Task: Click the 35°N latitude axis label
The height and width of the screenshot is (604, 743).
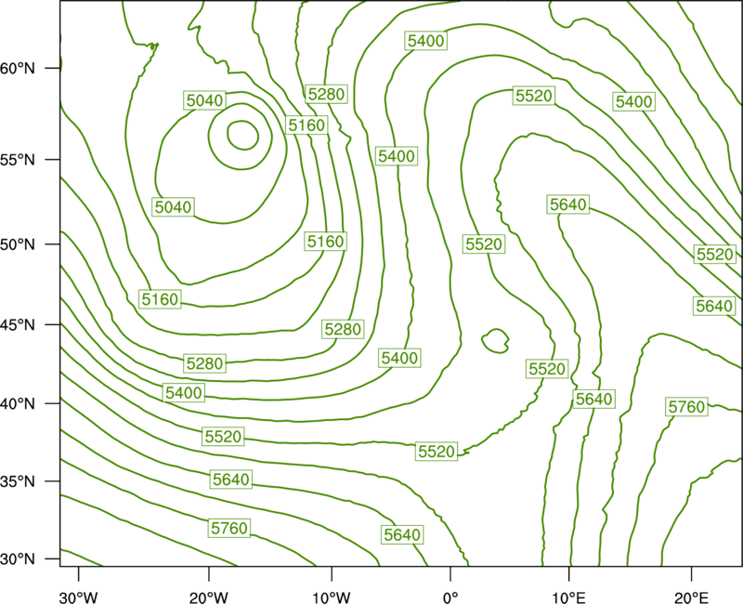Action: [x=18, y=481]
